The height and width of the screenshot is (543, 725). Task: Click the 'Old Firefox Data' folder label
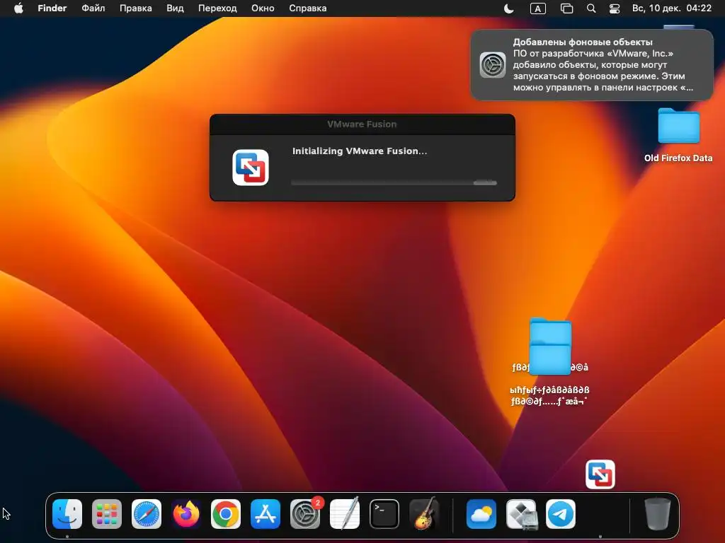tap(678, 158)
